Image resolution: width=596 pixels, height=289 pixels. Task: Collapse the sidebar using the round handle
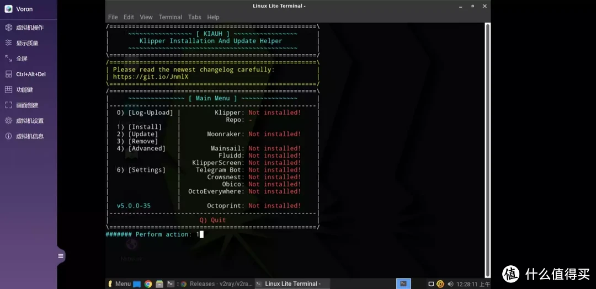coord(61,256)
